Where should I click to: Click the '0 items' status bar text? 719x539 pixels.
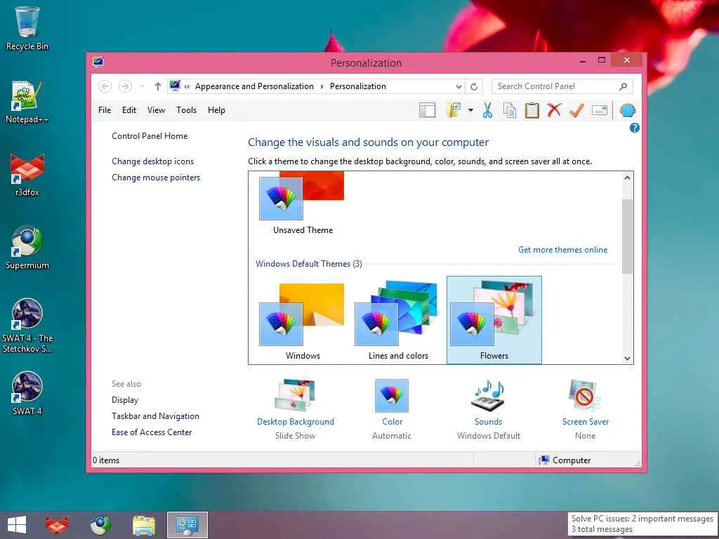coord(106,460)
